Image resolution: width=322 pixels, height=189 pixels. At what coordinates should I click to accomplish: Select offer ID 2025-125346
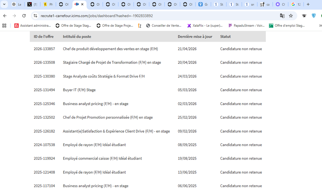(44, 104)
